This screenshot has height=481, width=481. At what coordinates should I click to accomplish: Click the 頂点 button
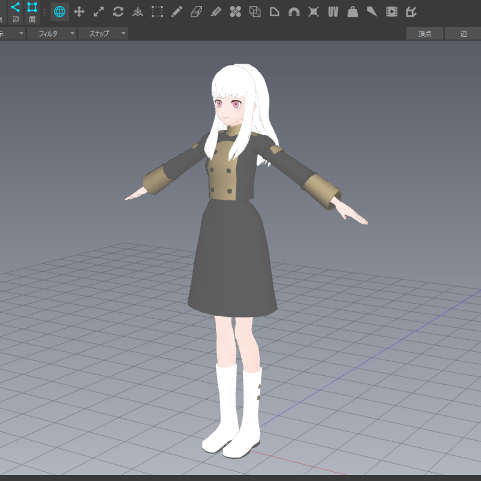tap(425, 34)
